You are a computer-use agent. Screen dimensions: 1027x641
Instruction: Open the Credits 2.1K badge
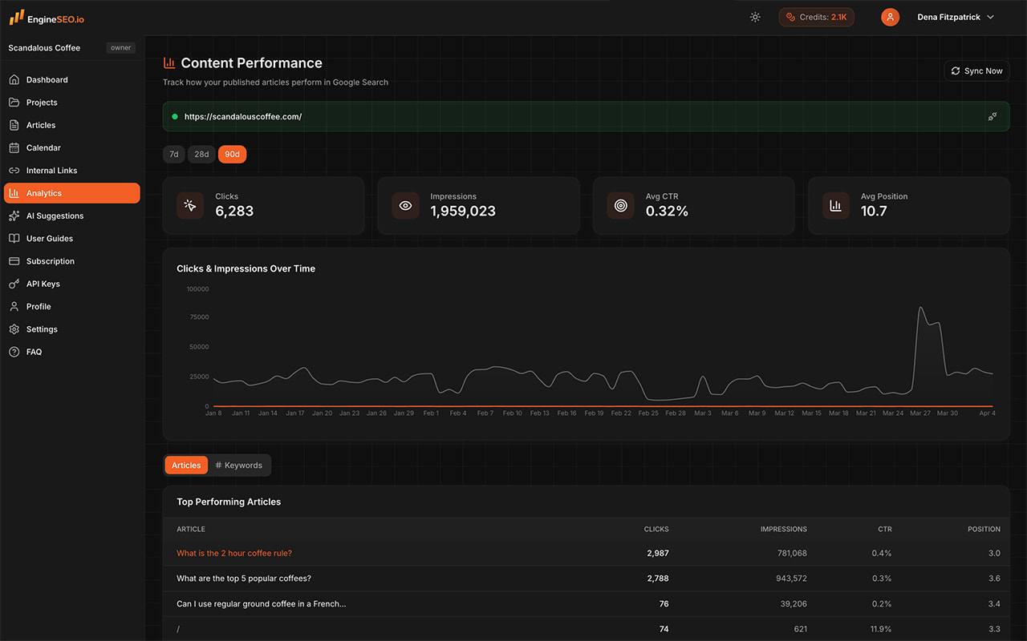(816, 17)
